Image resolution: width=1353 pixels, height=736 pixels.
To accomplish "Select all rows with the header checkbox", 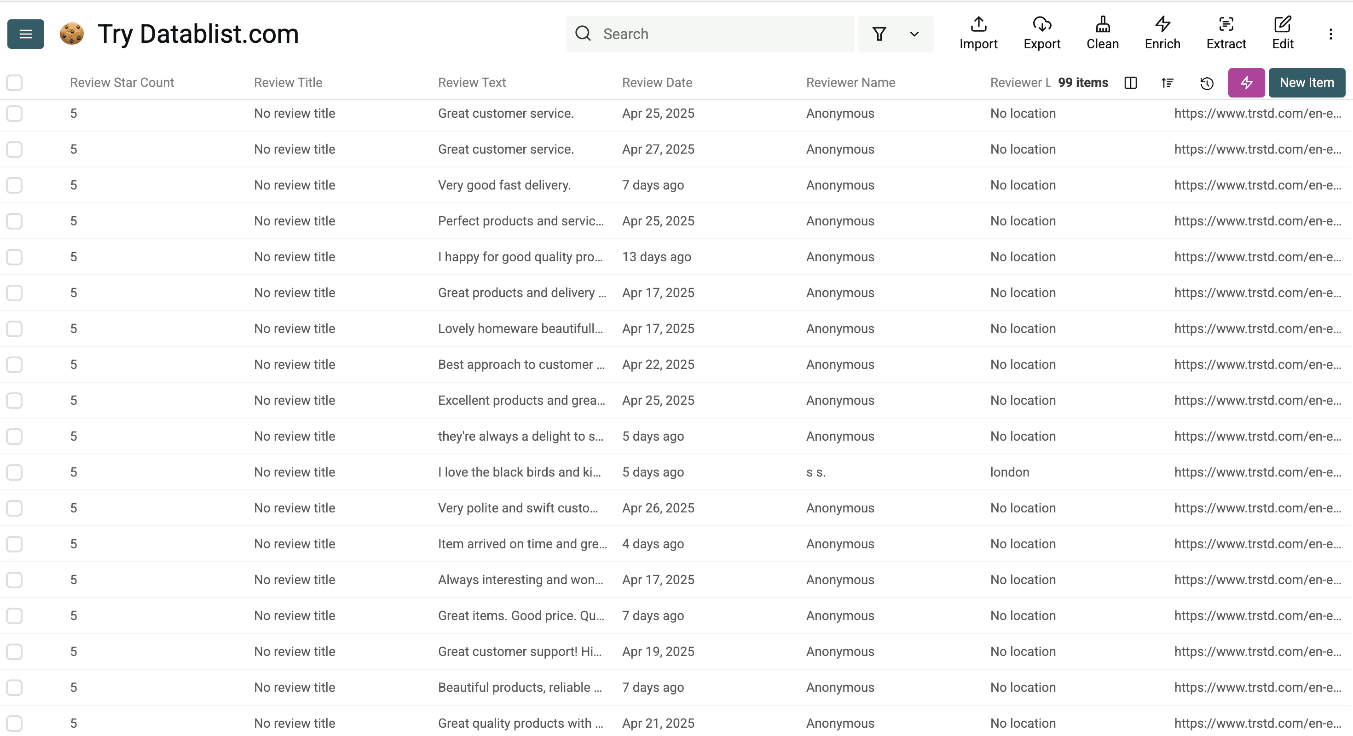I will (14, 83).
